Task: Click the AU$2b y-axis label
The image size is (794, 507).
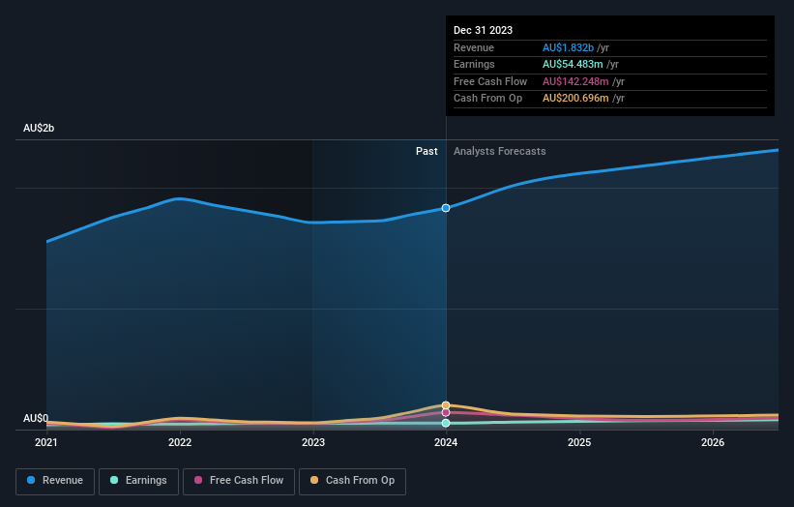Action: pyautogui.click(x=39, y=128)
